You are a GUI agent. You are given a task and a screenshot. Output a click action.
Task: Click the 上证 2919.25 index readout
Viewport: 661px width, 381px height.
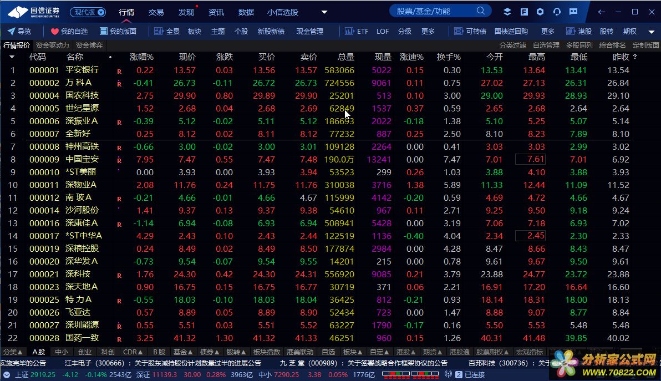coord(35,375)
